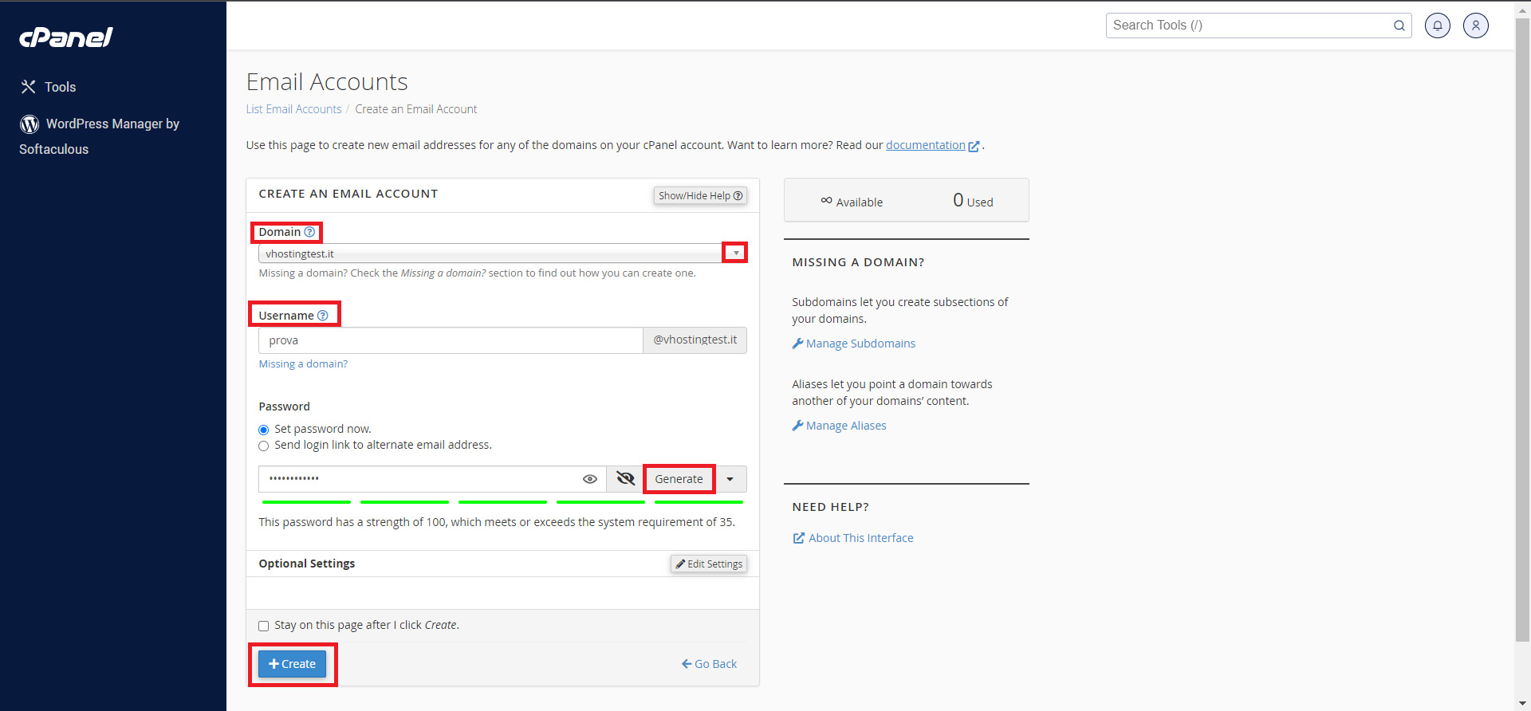Click the Optional Settings heading
The height and width of the screenshot is (711, 1531).
click(x=307, y=564)
